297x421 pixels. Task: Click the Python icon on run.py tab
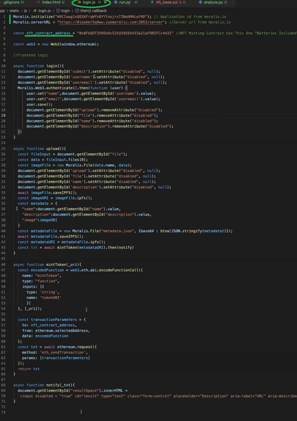tap(116, 2)
